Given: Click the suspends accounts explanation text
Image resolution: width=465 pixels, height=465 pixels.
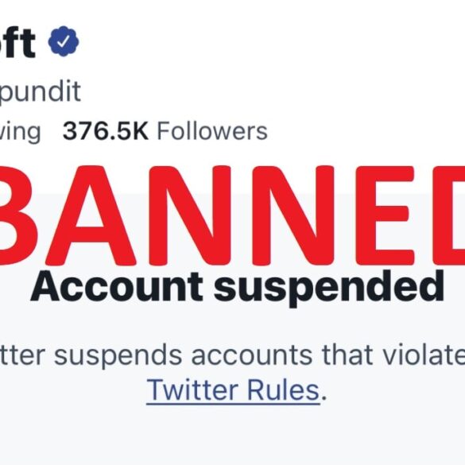Looking at the screenshot, I should 232,355.
